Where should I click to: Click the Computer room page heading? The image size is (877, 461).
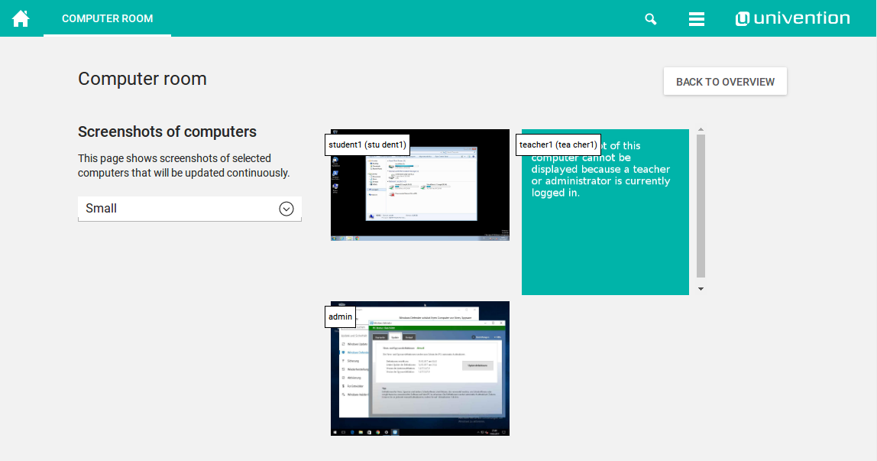coord(142,79)
